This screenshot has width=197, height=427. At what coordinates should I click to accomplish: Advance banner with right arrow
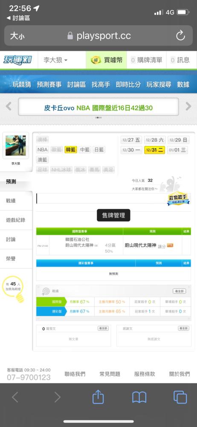[188, 106]
